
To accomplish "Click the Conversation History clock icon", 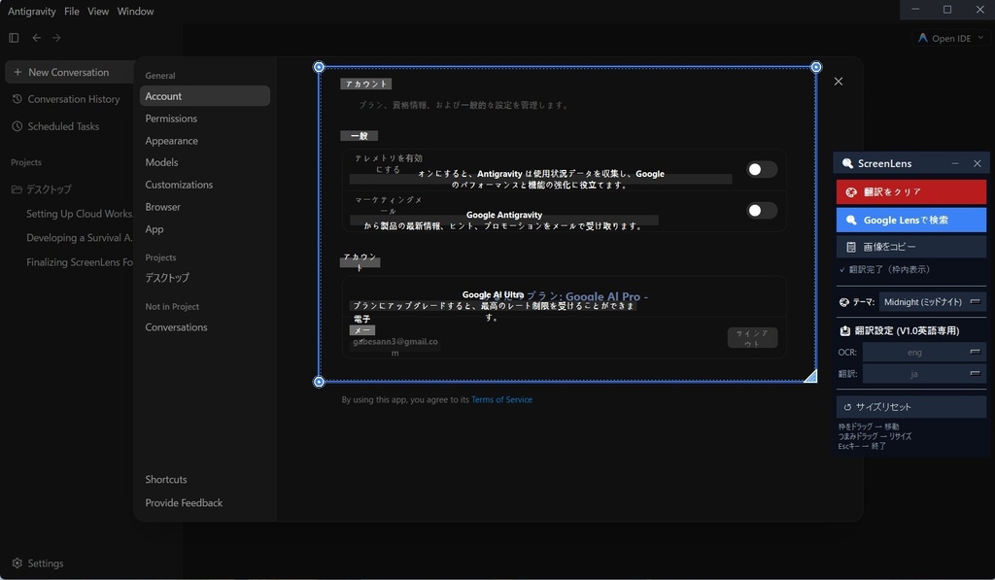I will 17,99.
